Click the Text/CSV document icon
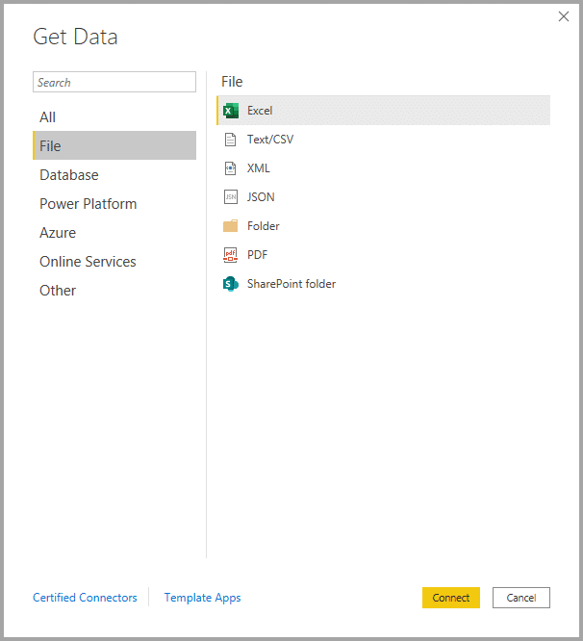Image resolution: width=583 pixels, height=641 pixels. [230, 140]
